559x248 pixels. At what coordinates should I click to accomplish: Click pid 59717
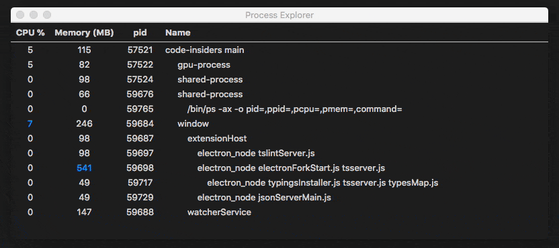(x=140, y=183)
